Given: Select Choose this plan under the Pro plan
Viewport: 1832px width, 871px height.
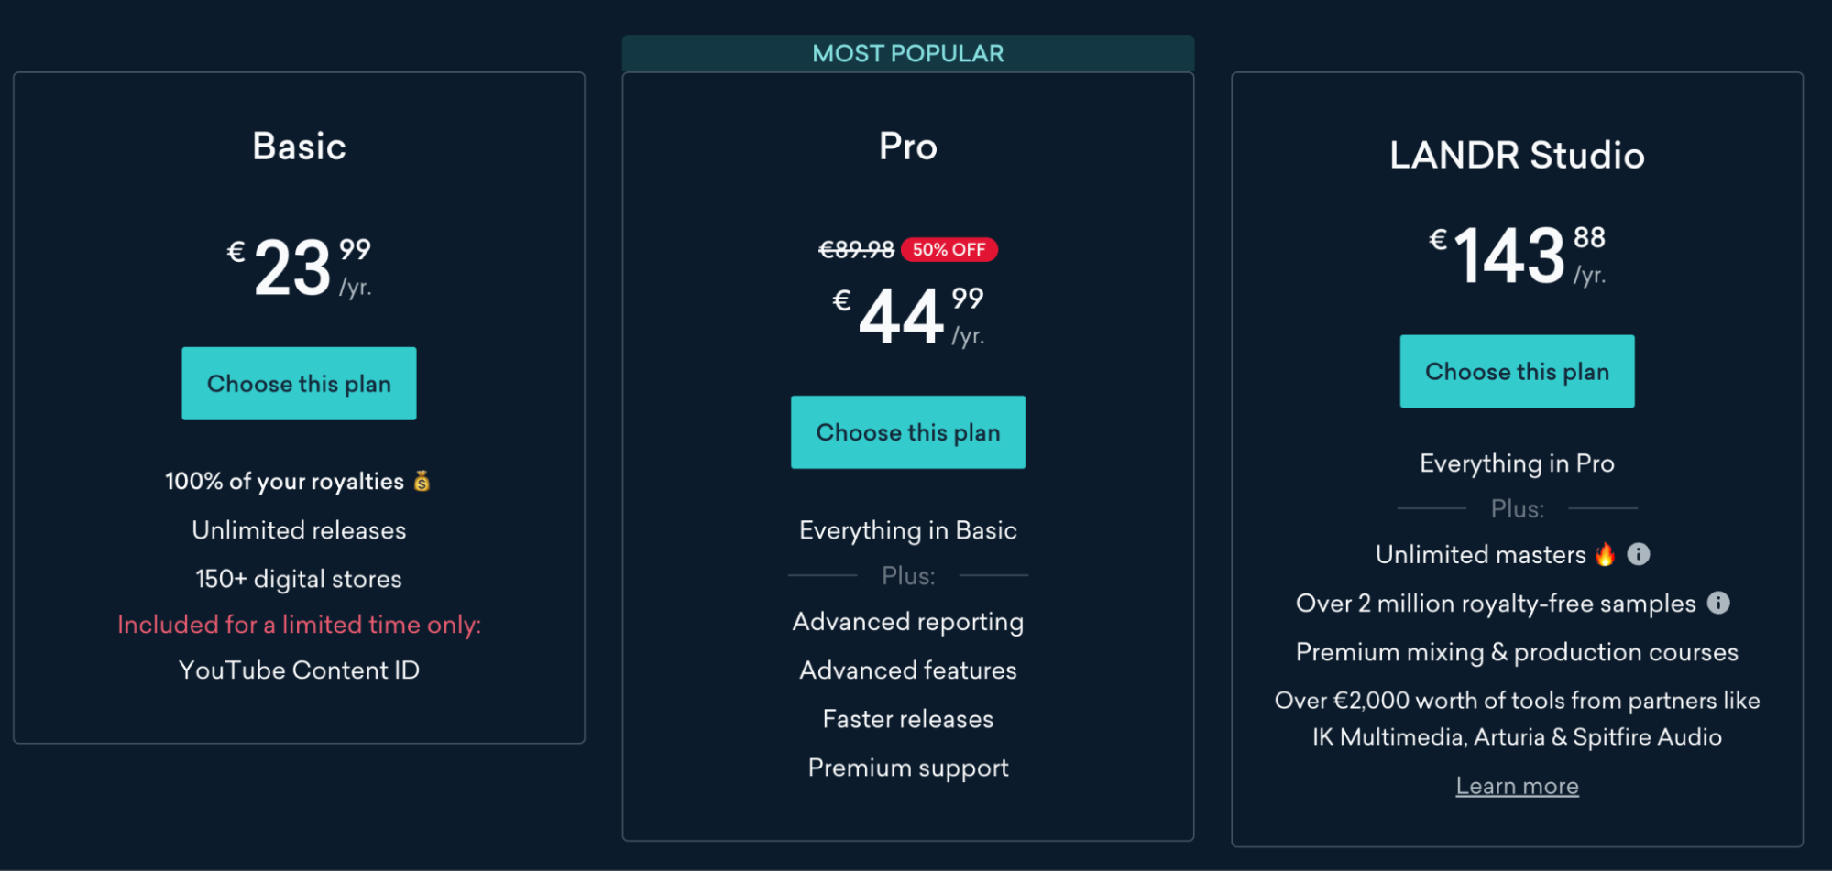Looking at the screenshot, I should pos(907,431).
